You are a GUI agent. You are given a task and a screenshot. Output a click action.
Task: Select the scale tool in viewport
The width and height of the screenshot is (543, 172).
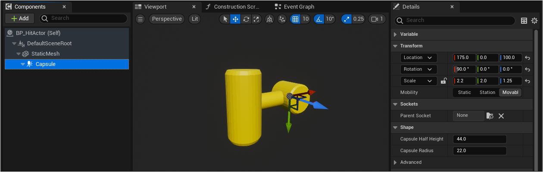pyautogui.click(x=256, y=19)
